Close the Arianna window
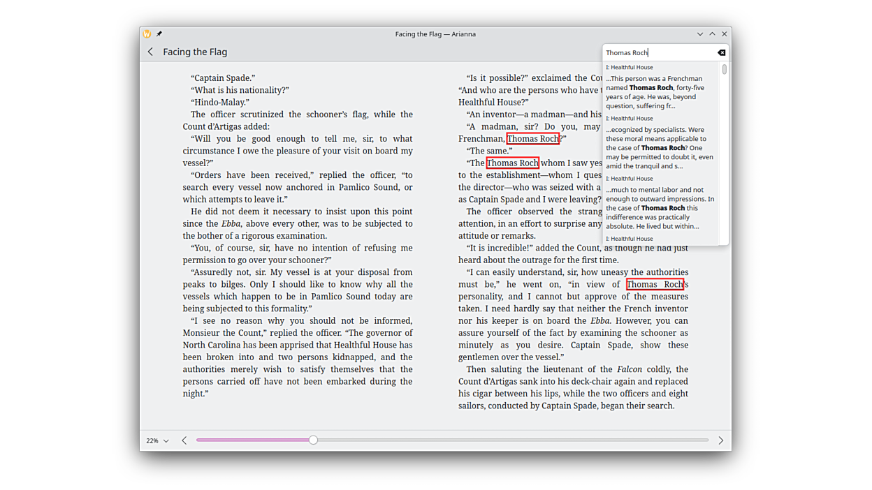The image size is (872, 490). [x=725, y=34]
